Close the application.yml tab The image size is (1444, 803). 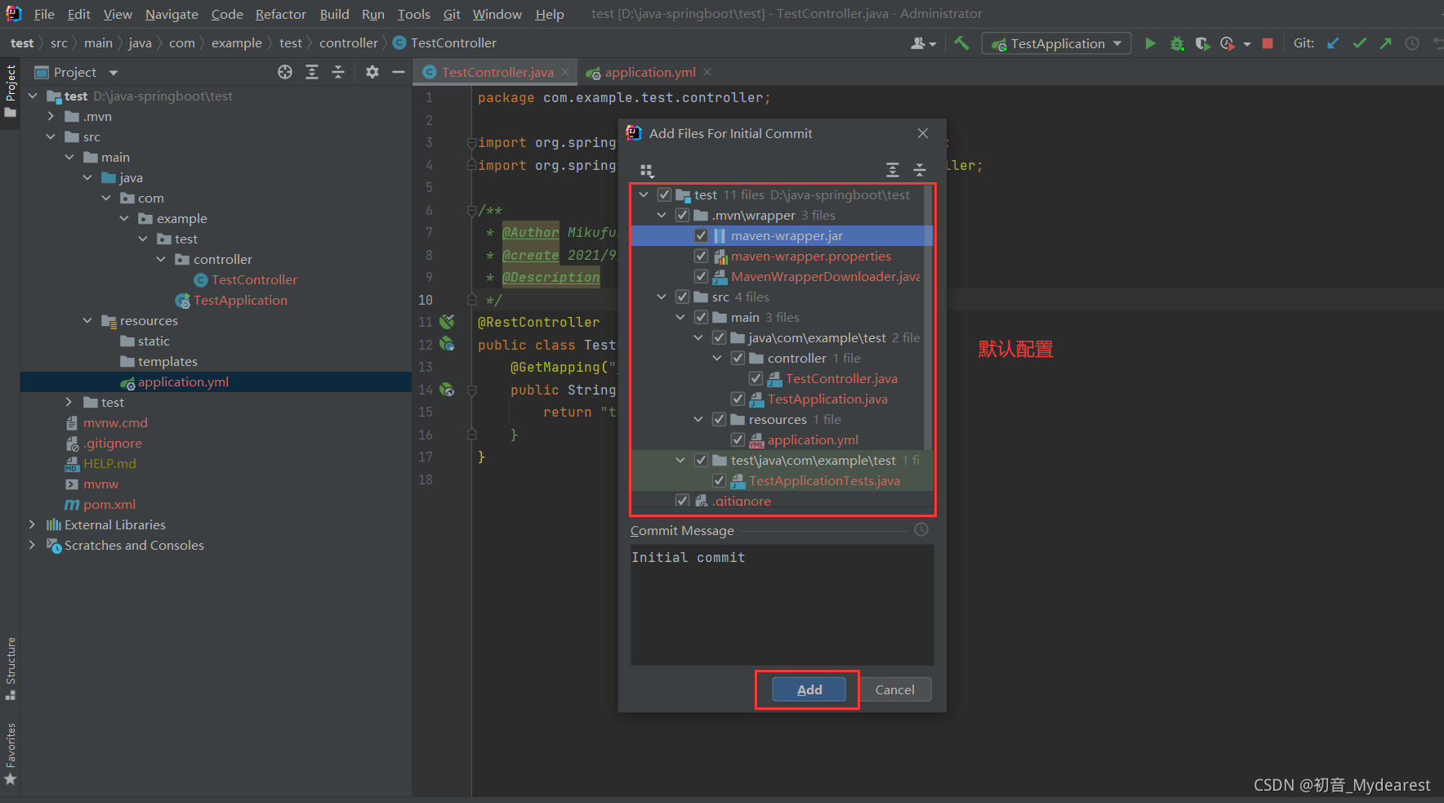[x=707, y=72]
